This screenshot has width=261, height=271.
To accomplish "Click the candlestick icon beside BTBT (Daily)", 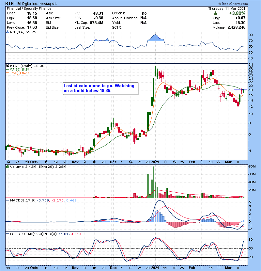I will pos(8,66).
